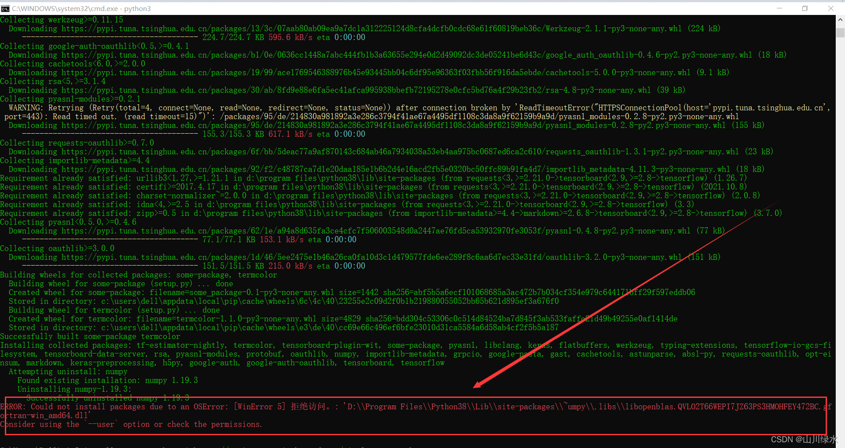Click 'Building wheel for termcolor (setup.py)' line
Image resolution: width=845 pixels, height=448 pixels.
114,310
